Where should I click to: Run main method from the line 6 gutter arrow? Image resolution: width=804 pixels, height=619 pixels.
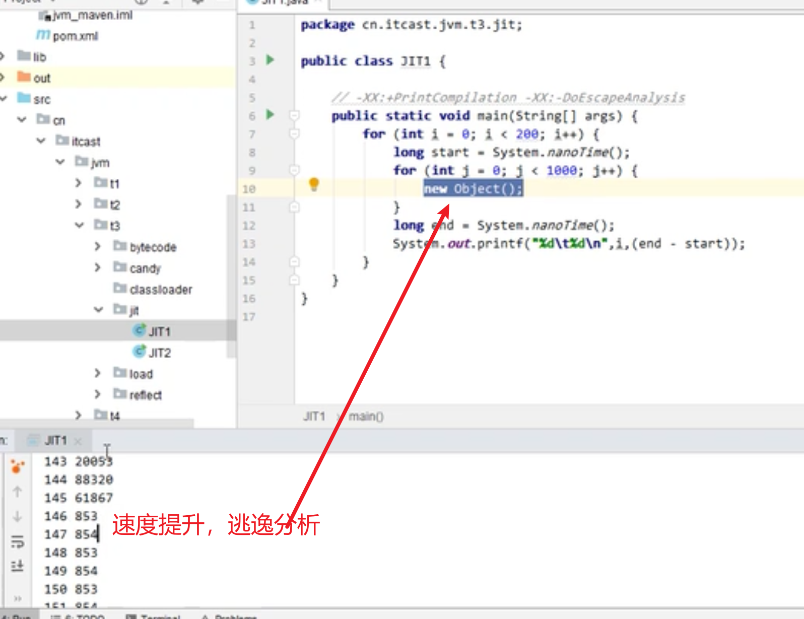tap(271, 114)
